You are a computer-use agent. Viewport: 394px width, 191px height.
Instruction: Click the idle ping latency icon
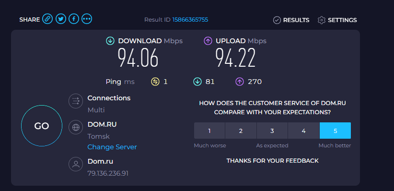coord(155,82)
